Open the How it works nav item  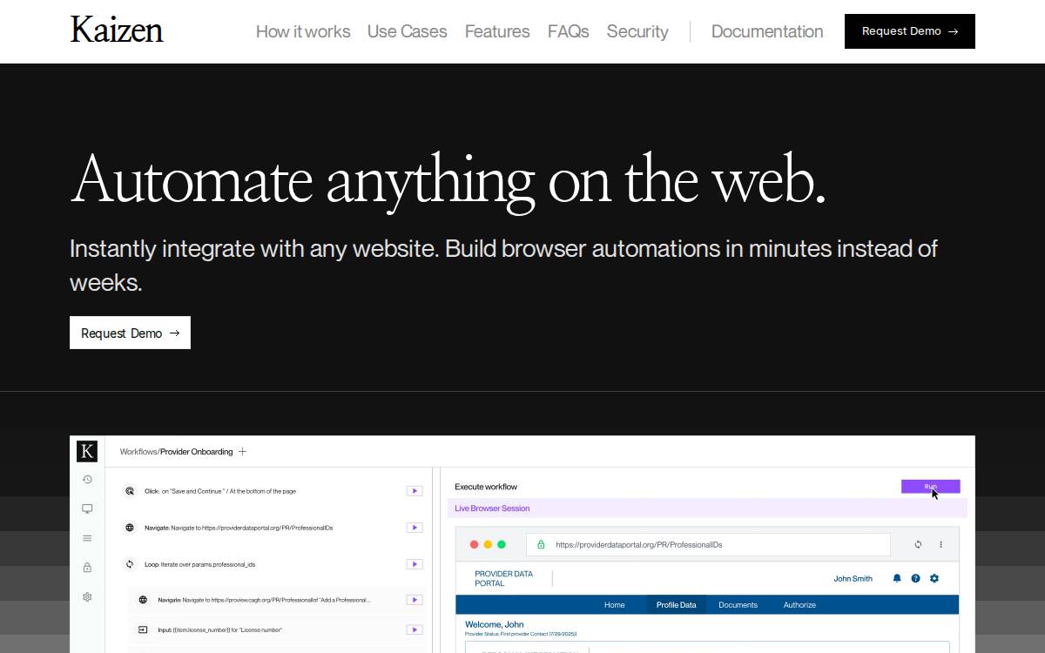tap(303, 31)
